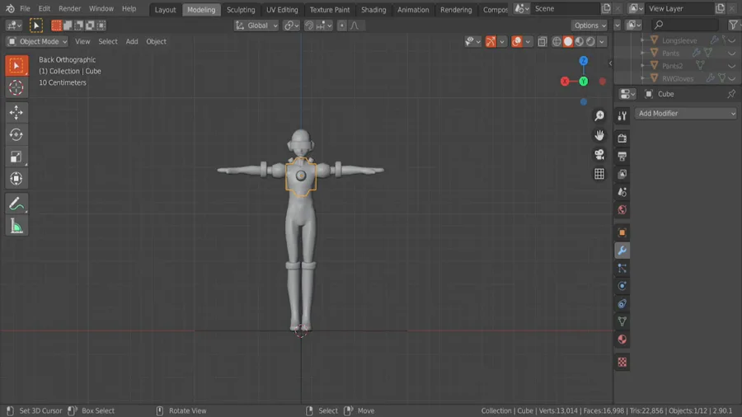Toggle viewport gizmos display

[x=491, y=41]
